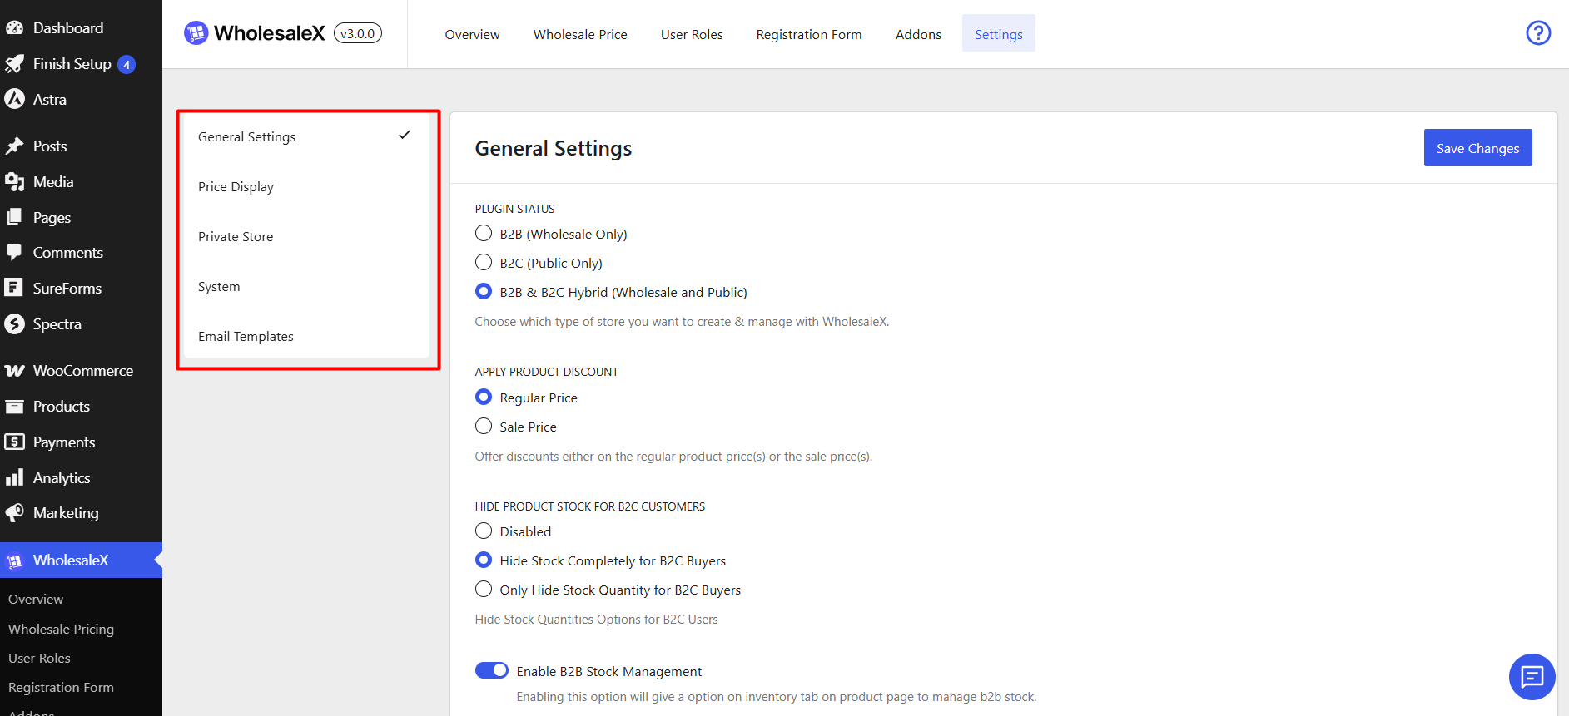Screen dimensions: 1569x716
Task: Click the Products box icon
Action: coord(14,407)
